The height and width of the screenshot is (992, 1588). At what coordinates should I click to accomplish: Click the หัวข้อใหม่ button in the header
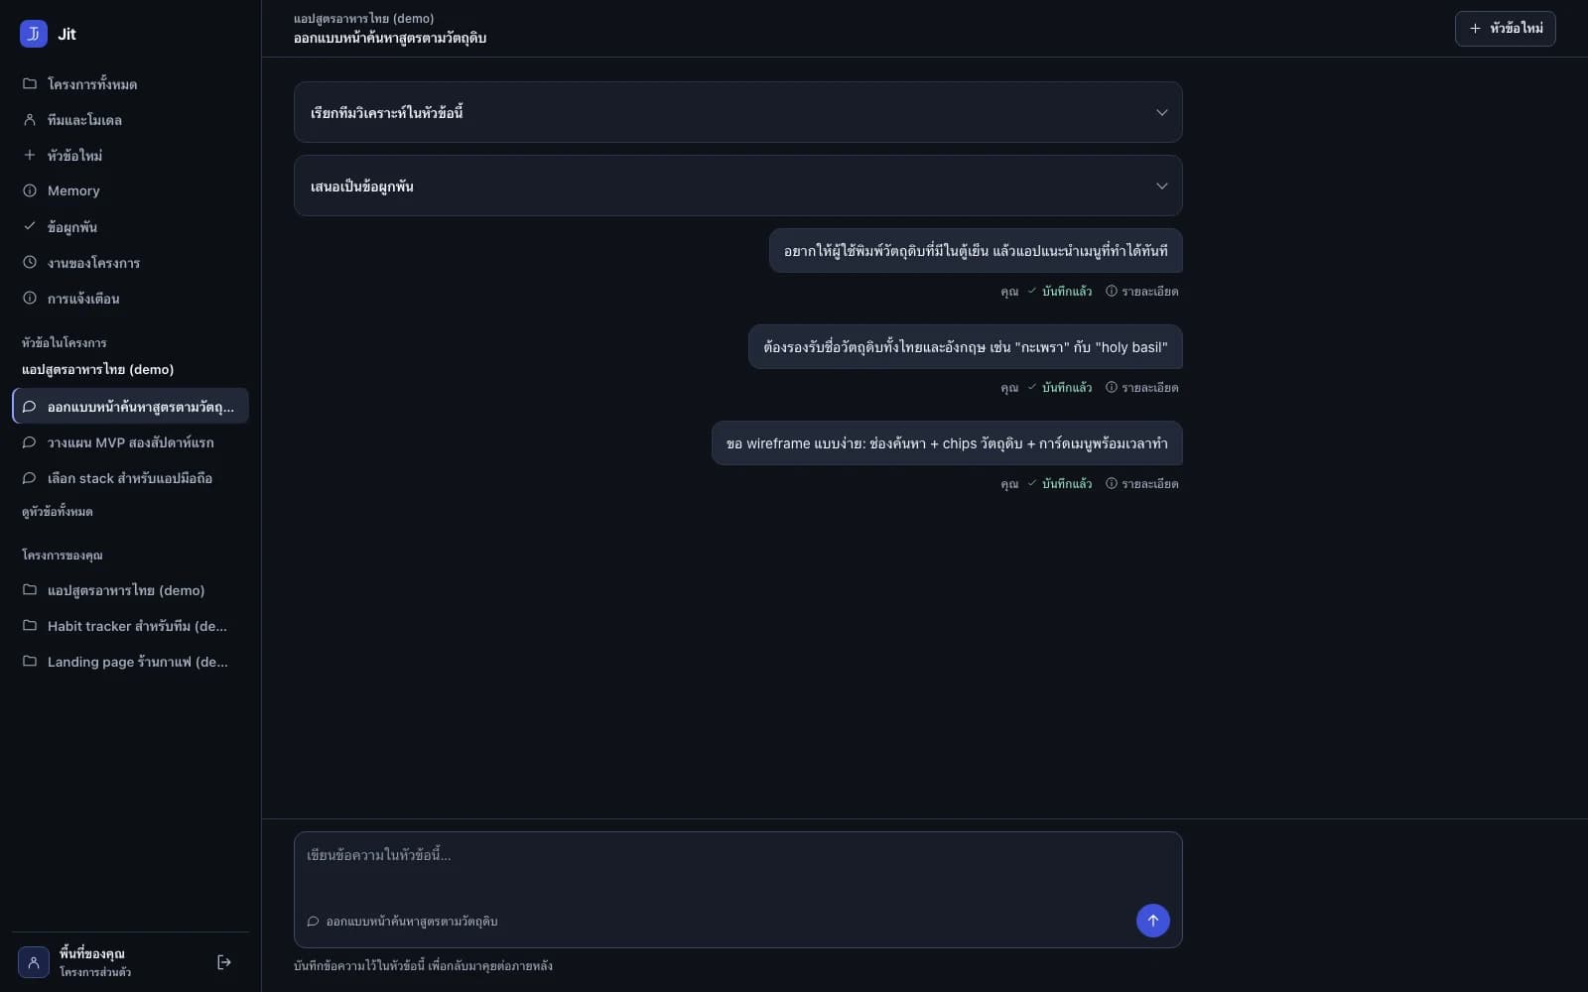[x=1505, y=29]
